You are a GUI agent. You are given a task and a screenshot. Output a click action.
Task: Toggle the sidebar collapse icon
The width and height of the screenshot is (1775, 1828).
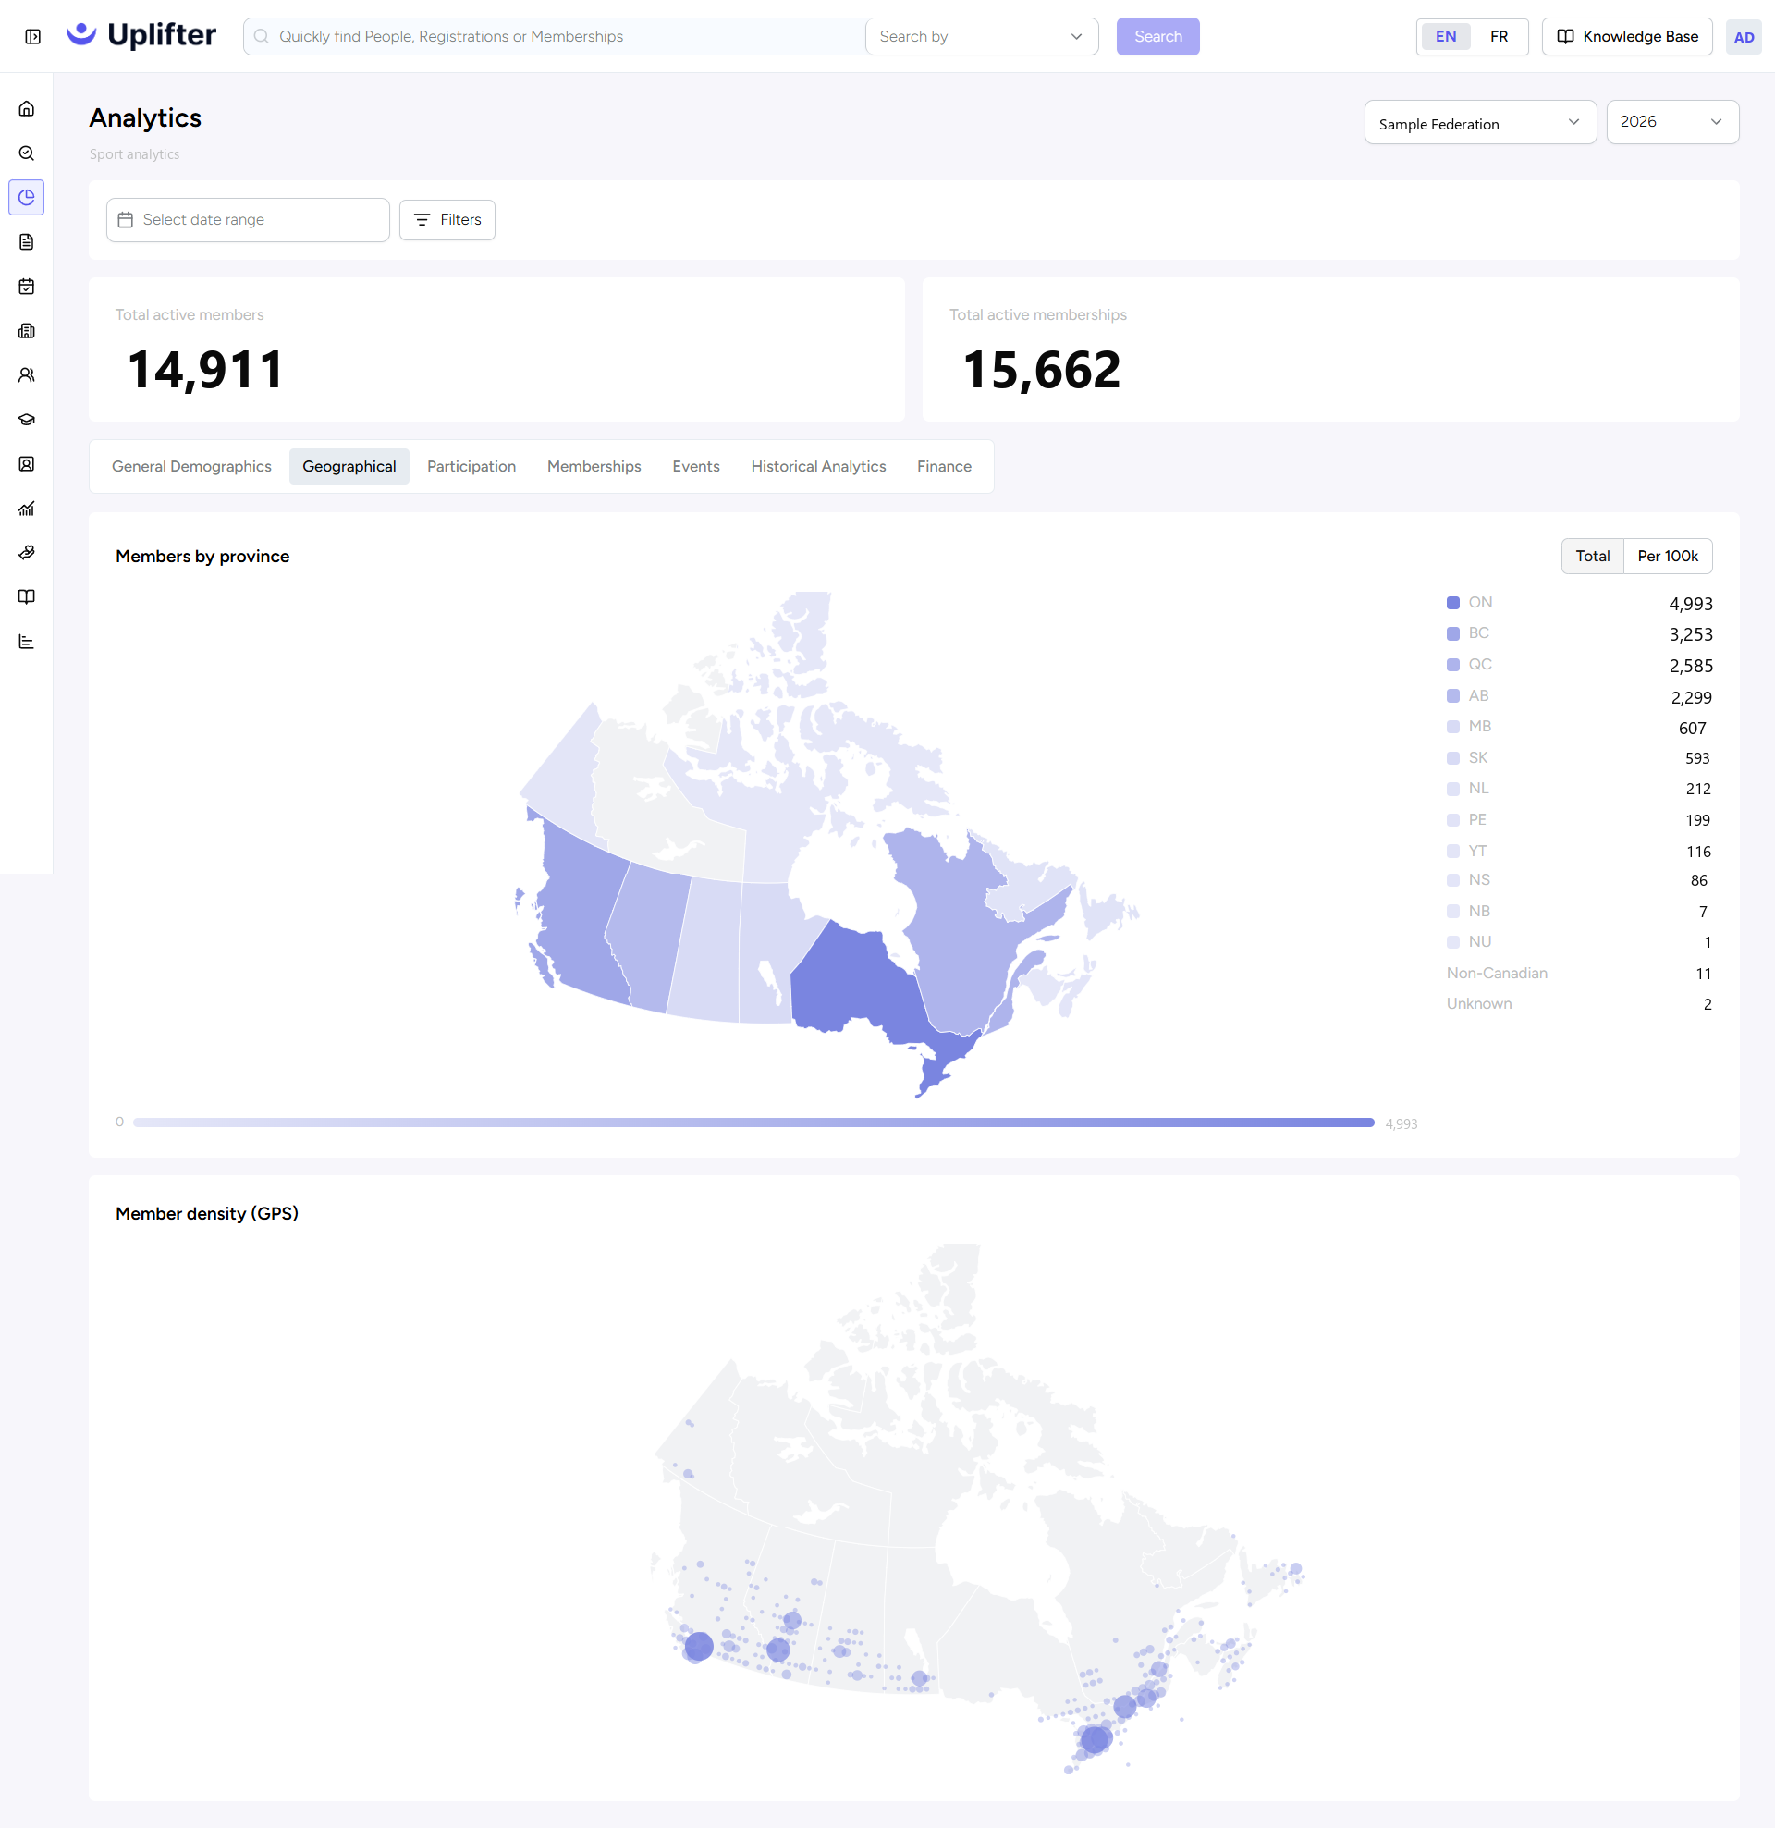pos(32,36)
